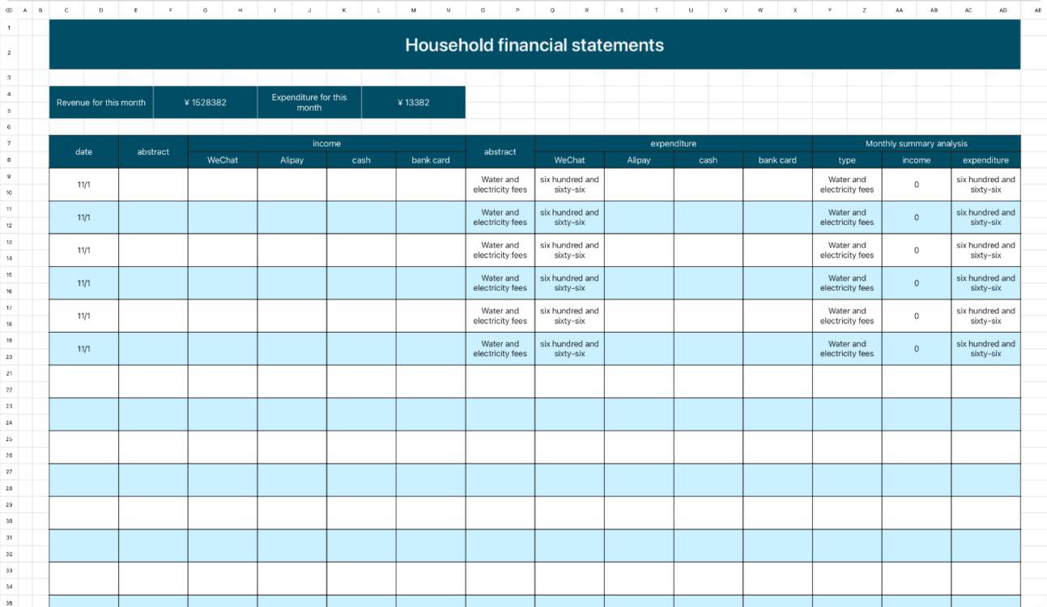Click row 9 Water and electricity fees abstract
Viewport: 1047px width, 607px height.
click(500, 185)
